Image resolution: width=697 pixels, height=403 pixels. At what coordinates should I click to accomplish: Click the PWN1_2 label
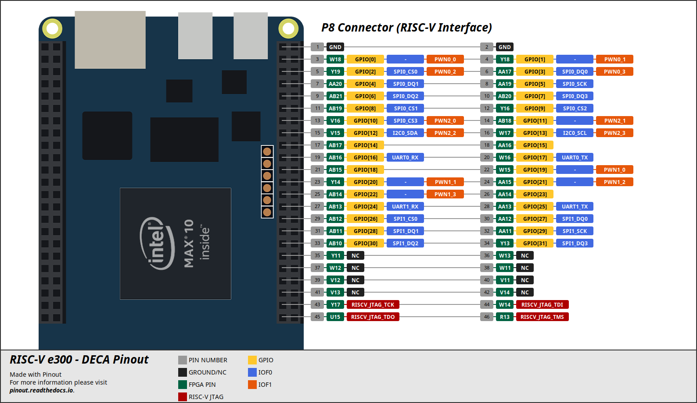[x=614, y=182]
